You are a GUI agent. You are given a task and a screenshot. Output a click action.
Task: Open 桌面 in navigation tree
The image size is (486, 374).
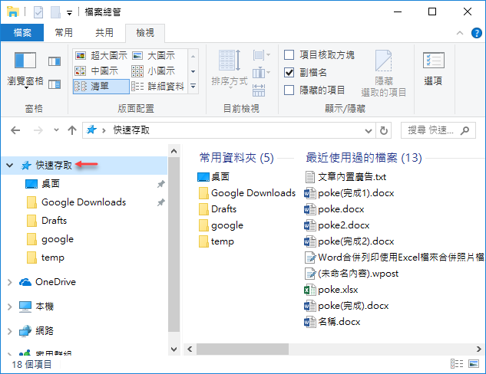coord(51,184)
